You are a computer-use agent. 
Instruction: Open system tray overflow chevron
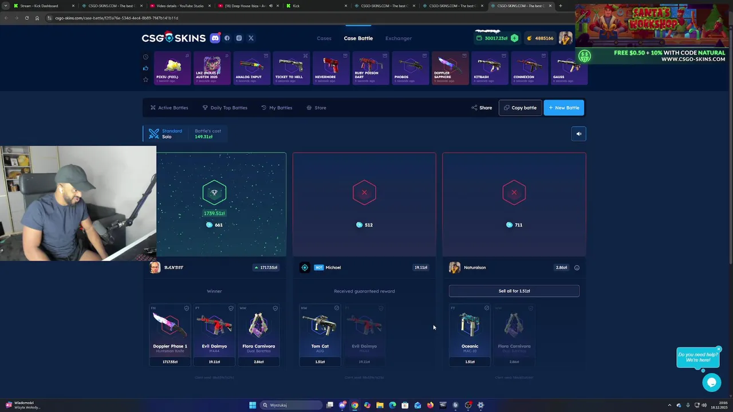coord(669,405)
